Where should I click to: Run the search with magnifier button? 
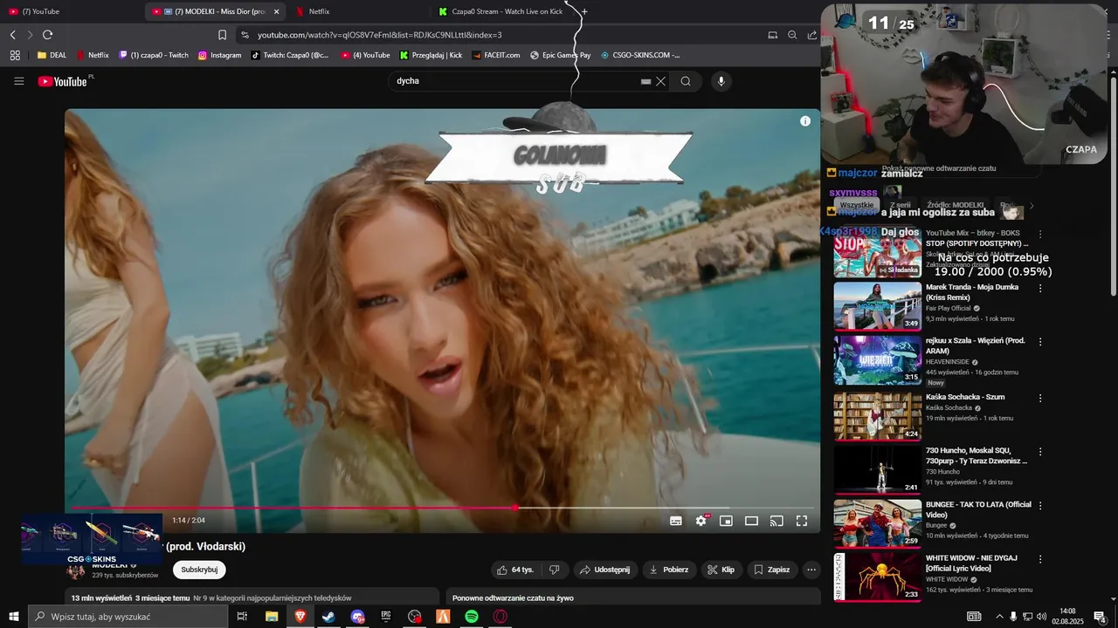(686, 81)
